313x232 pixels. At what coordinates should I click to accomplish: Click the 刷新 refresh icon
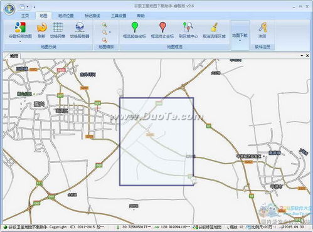click(42, 28)
